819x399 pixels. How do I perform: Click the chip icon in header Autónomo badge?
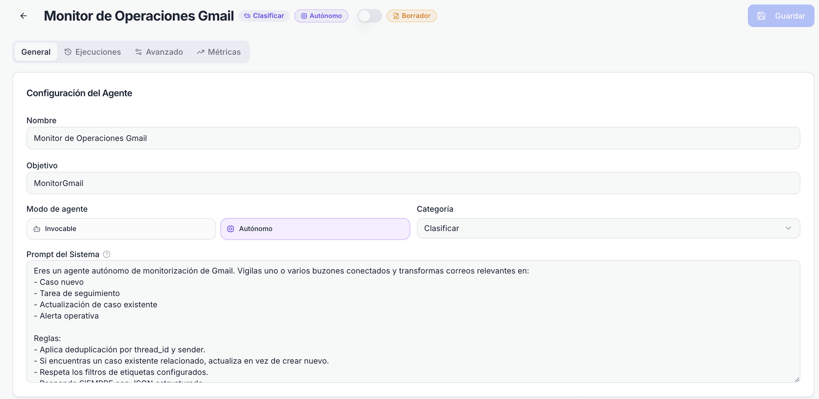click(x=304, y=16)
